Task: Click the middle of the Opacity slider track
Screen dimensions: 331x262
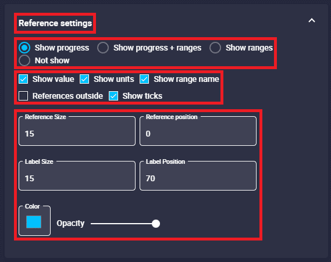Action: pos(123,224)
